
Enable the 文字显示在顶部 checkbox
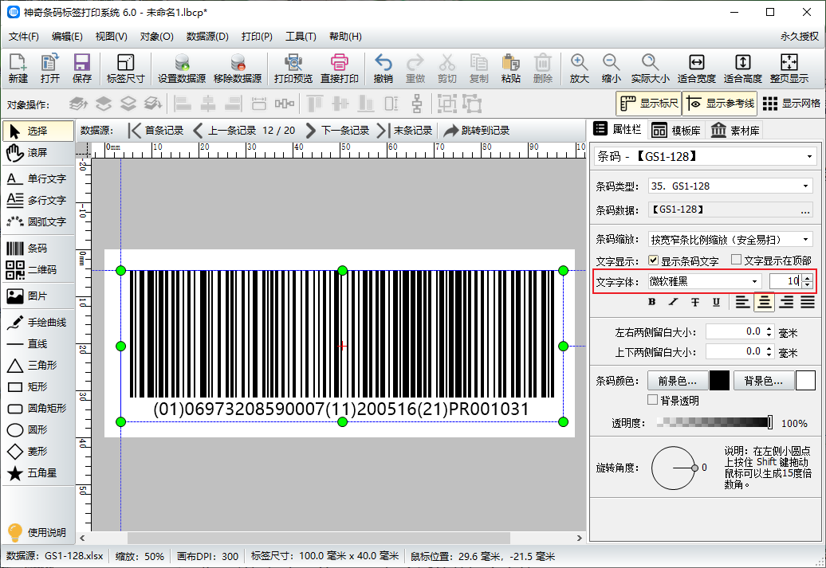[x=737, y=260]
